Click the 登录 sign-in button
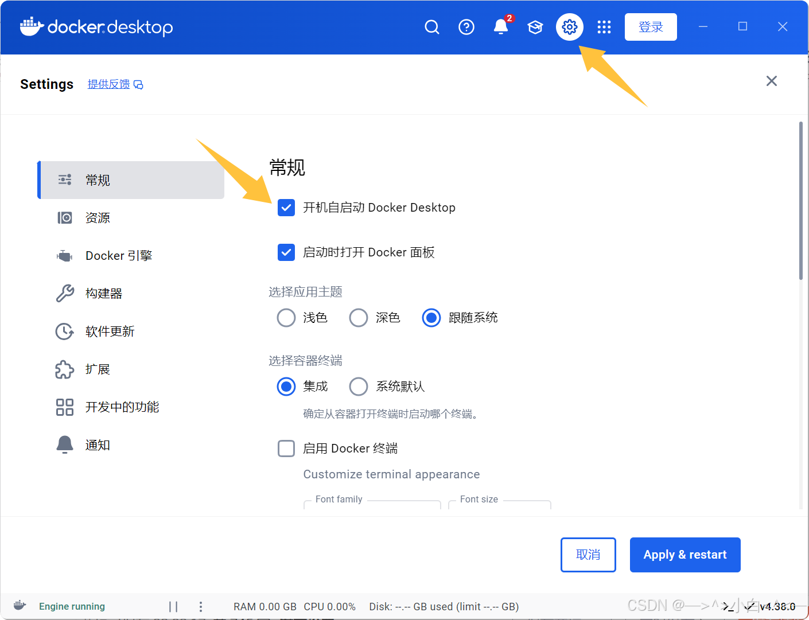 tap(651, 27)
